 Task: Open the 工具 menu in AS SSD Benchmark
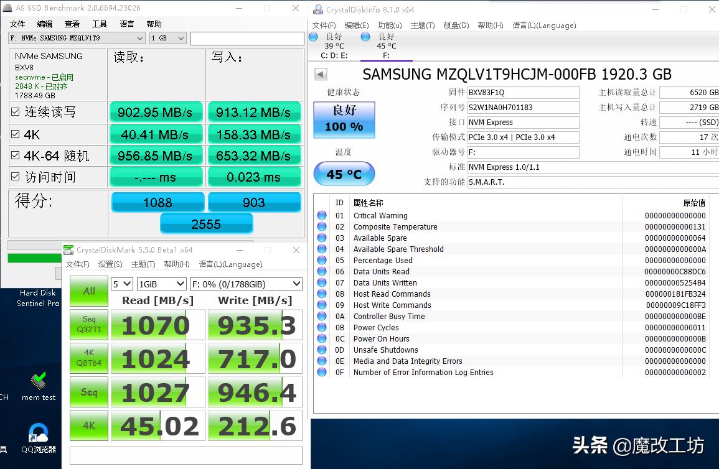coord(101,24)
